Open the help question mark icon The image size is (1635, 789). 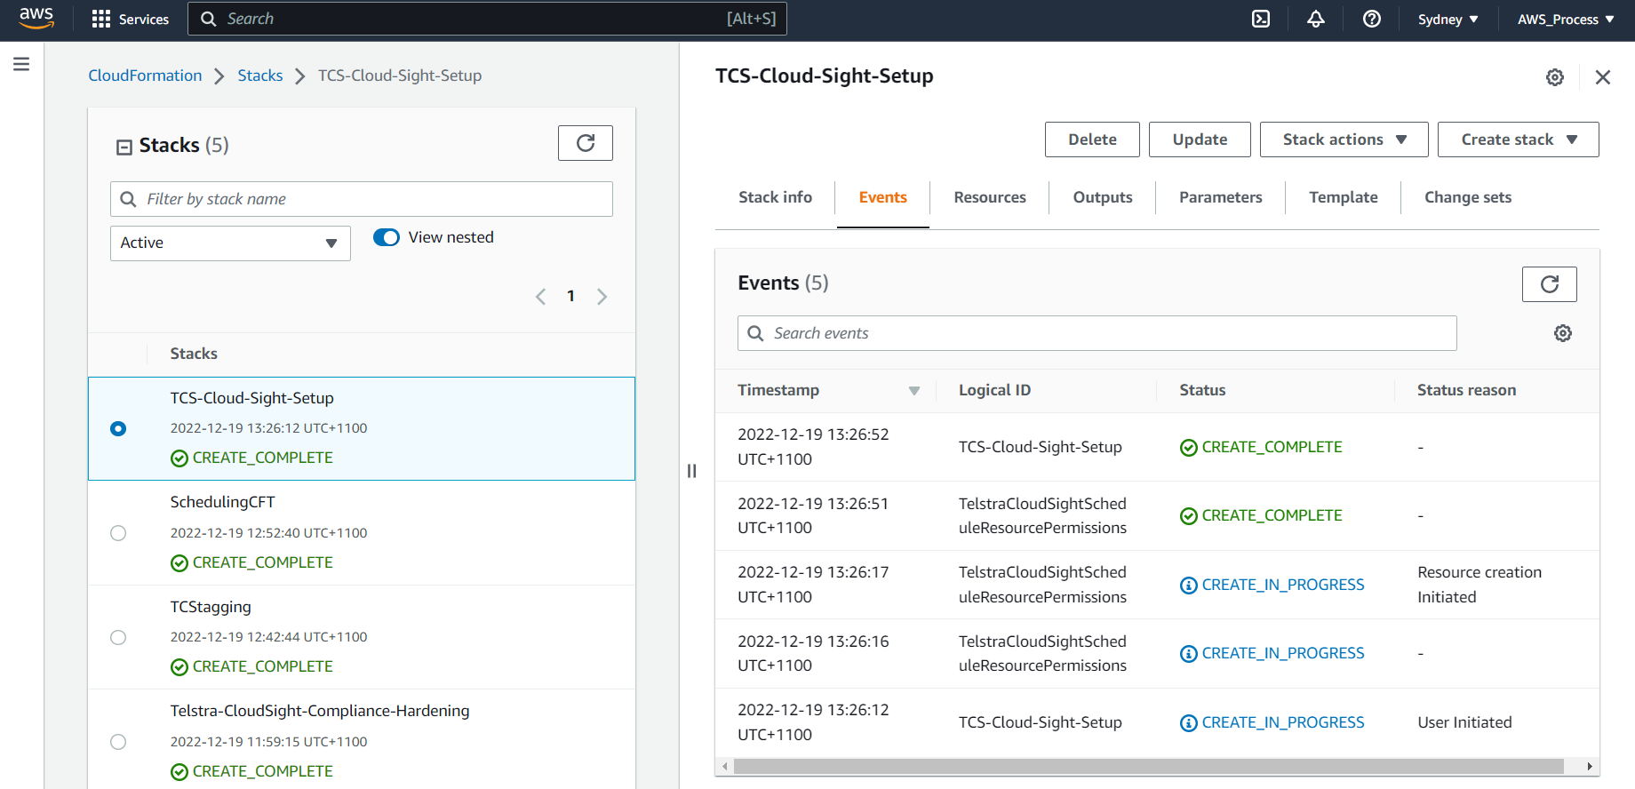(1371, 19)
